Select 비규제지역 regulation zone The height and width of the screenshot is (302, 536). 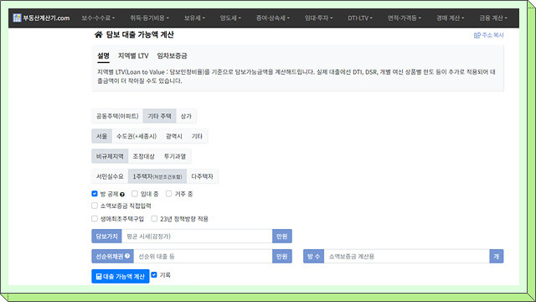point(110,156)
